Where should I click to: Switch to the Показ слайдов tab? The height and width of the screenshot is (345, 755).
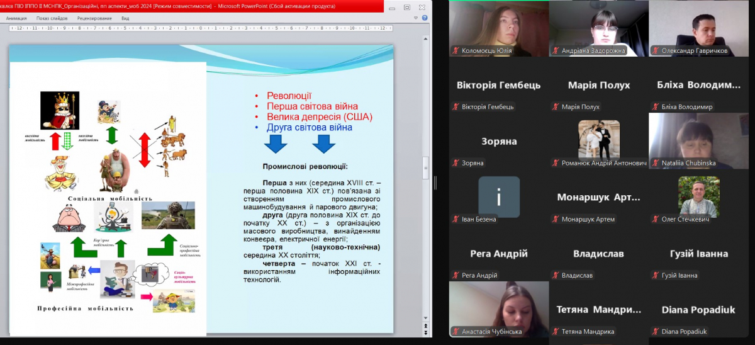(x=52, y=18)
